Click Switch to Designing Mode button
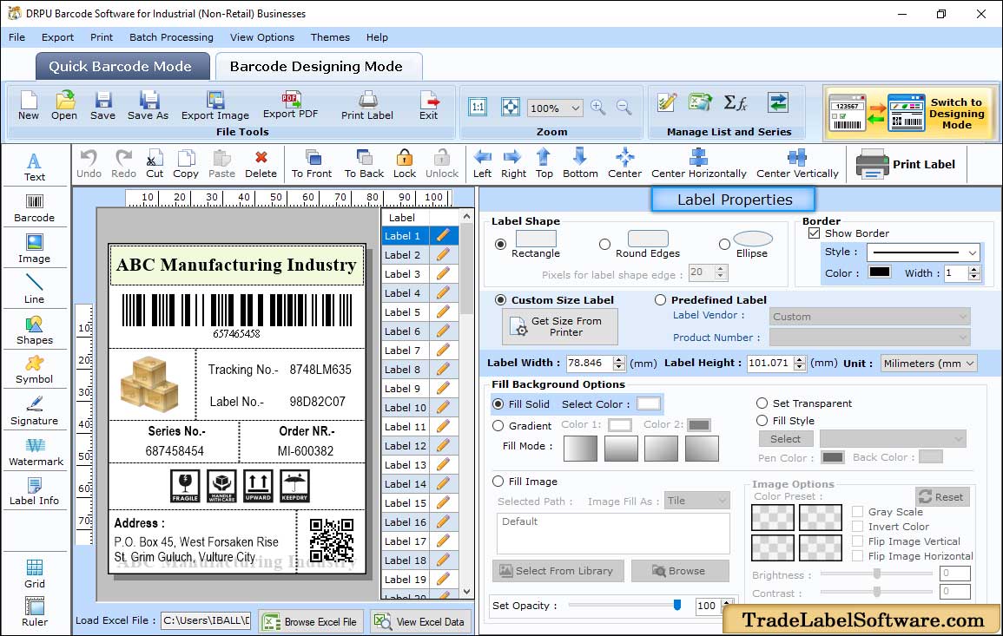This screenshot has height=636, width=1003. (910, 113)
